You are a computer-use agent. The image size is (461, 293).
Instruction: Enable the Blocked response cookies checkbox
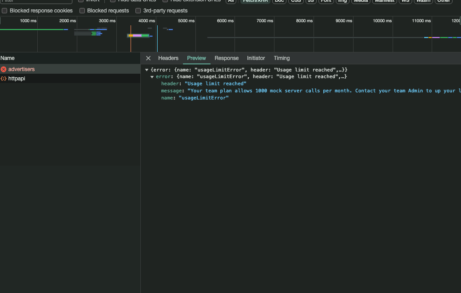[4, 11]
